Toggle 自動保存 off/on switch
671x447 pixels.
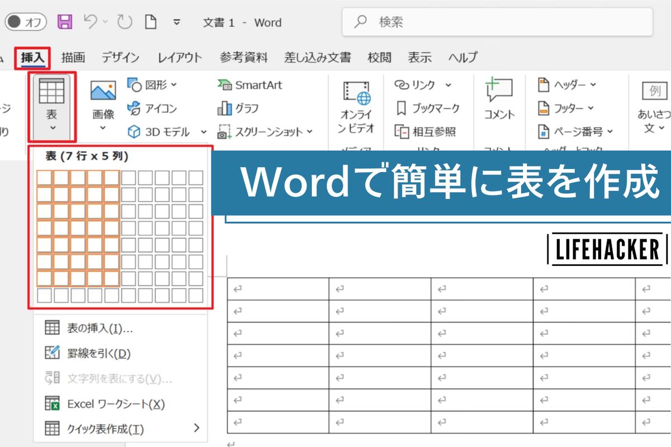tap(25, 21)
